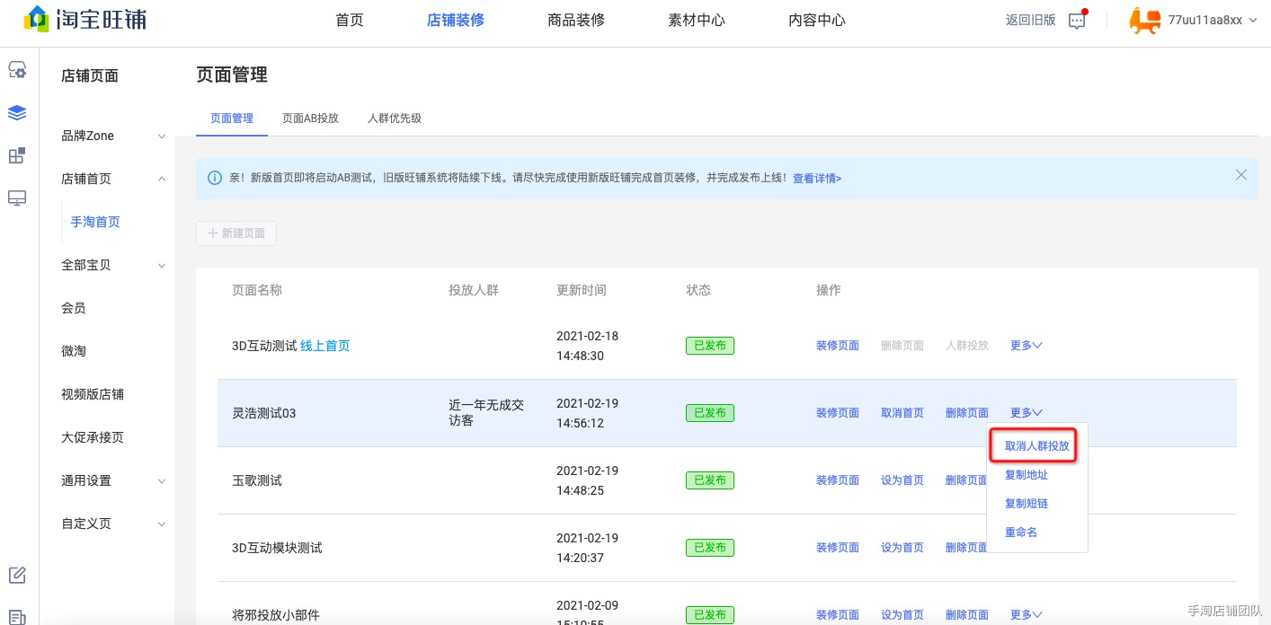Open the modules grid sidebar icon
The image size is (1271, 625).
(x=17, y=156)
